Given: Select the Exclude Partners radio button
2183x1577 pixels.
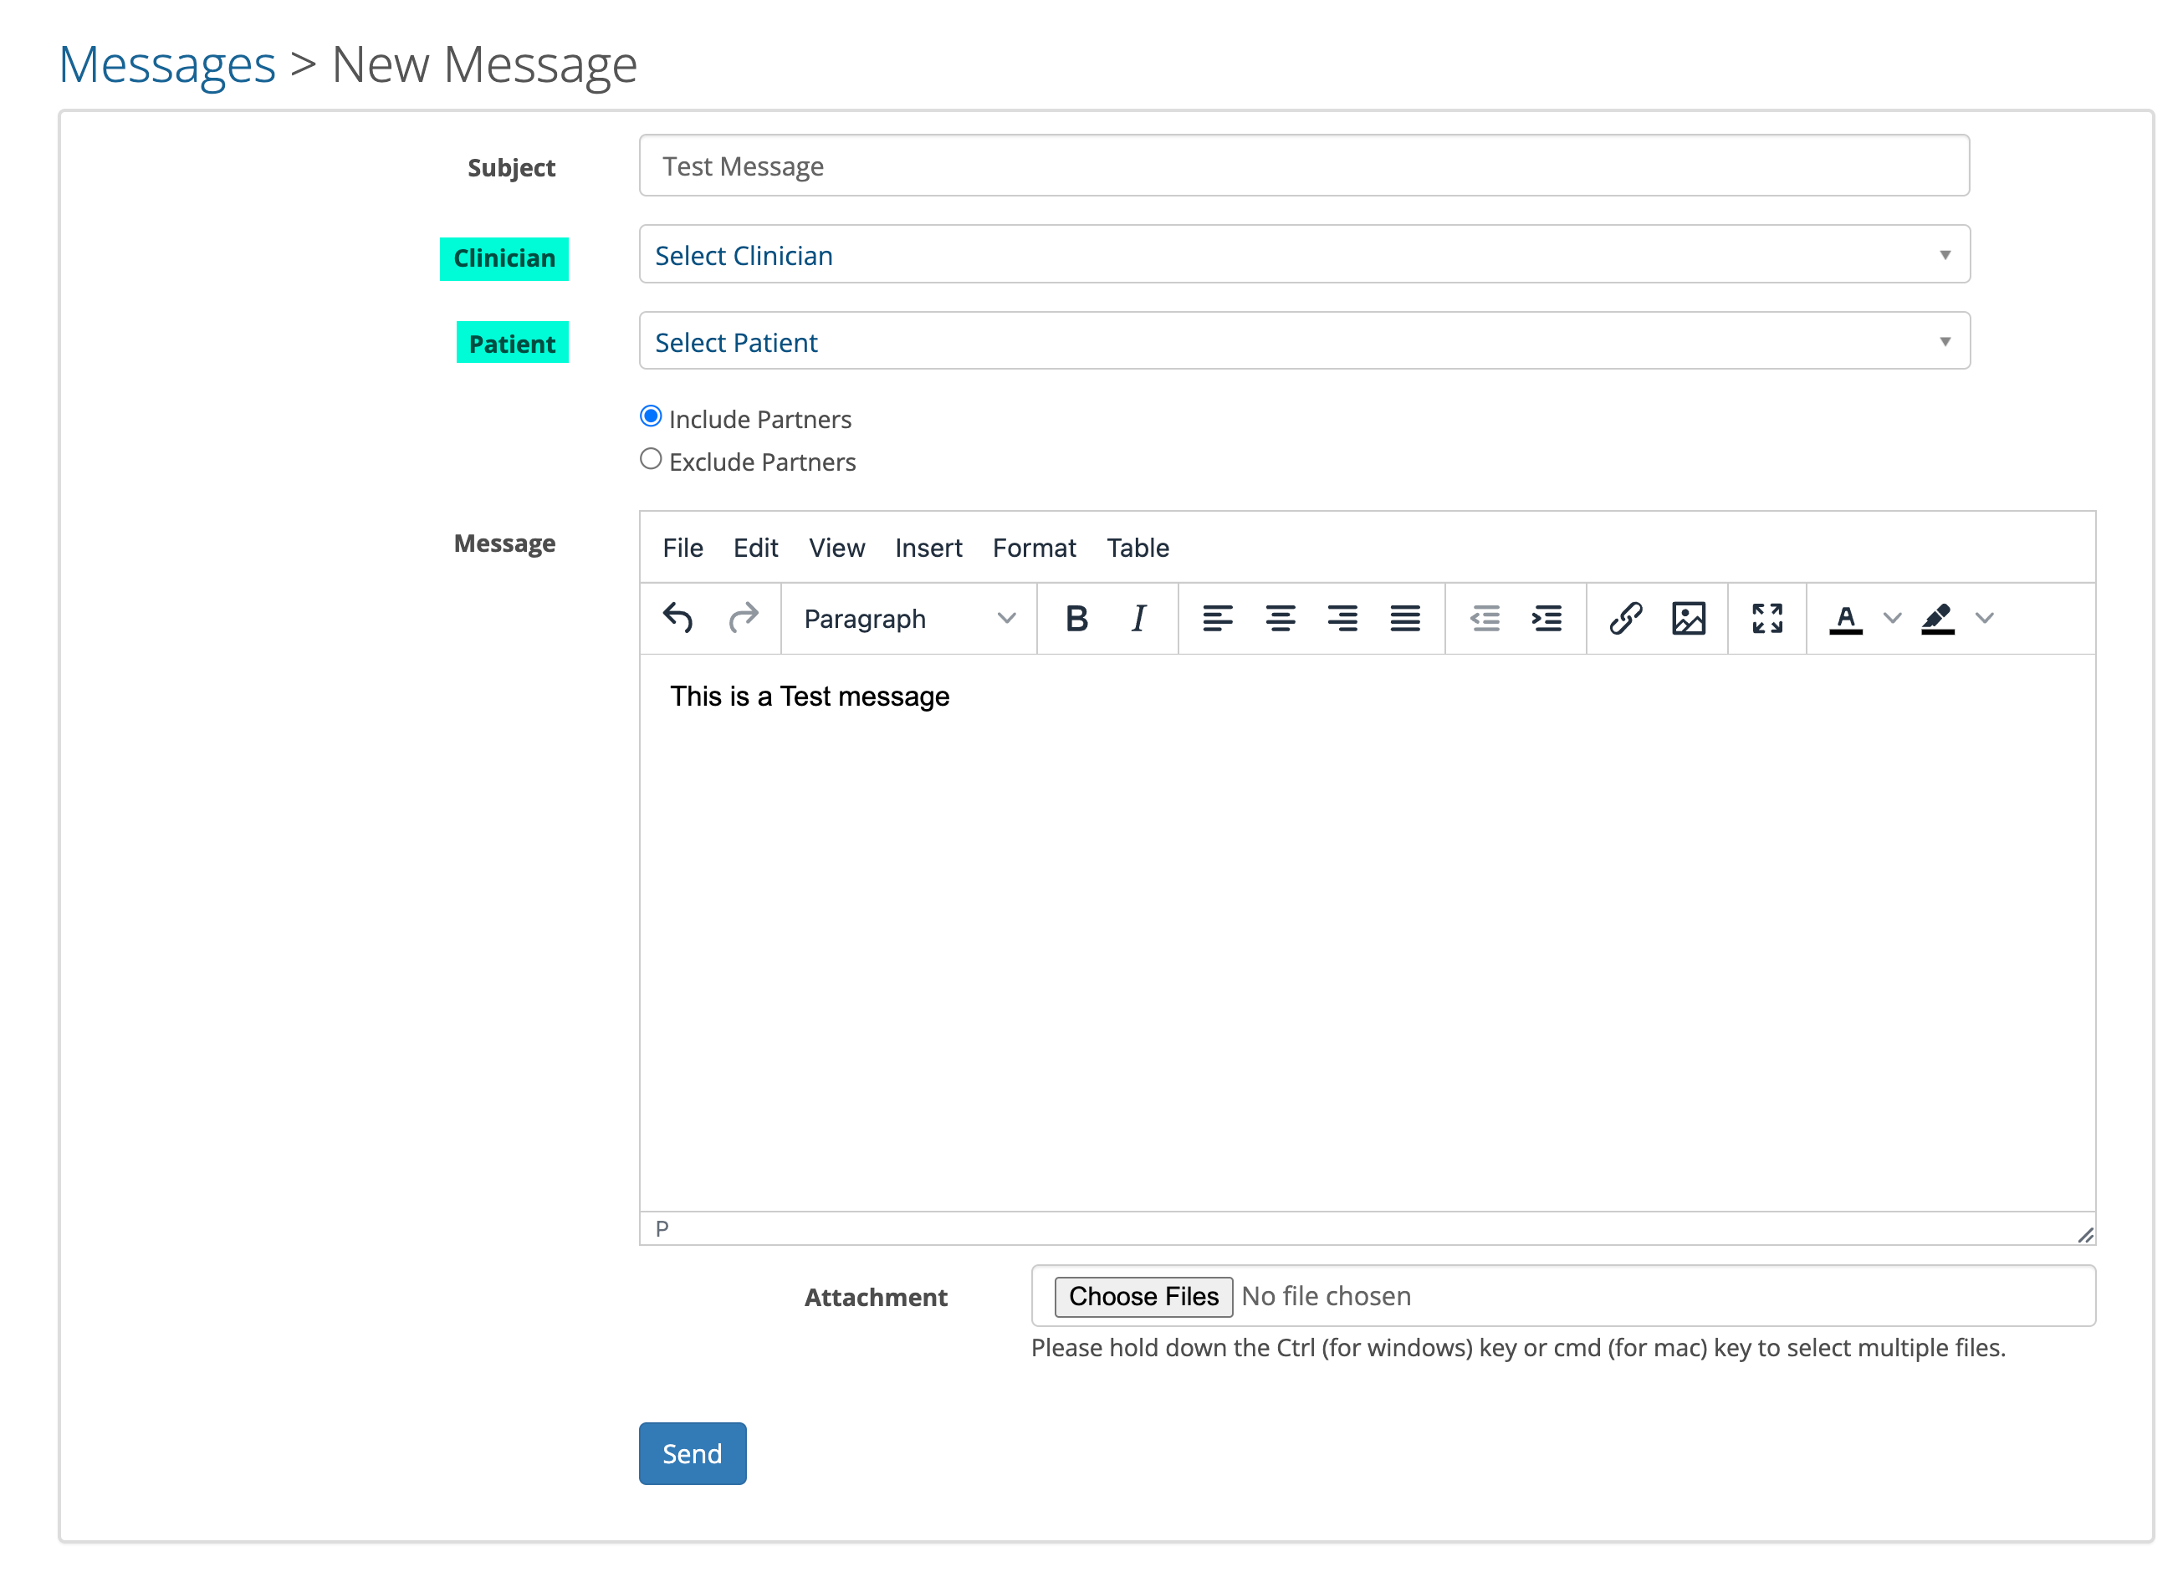Looking at the screenshot, I should [651, 459].
